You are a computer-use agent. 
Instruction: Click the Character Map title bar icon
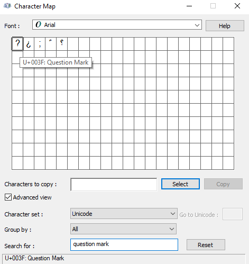[x=7, y=6]
